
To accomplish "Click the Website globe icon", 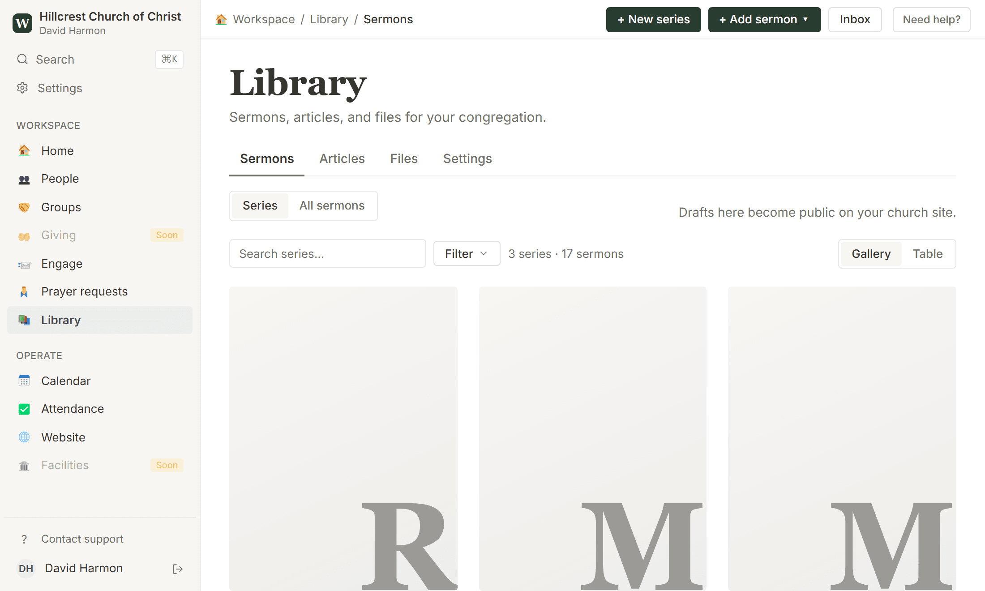I will (x=24, y=437).
